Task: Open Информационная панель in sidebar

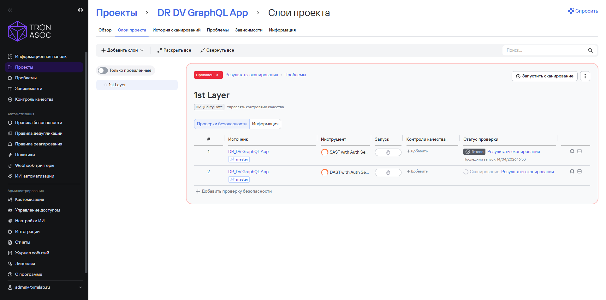Action: (x=44, y=57)
